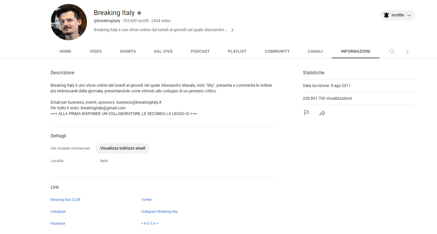Click the breakingitaly@gmail.com email text
Image resolution: width=437 pixels, height=234 pixels.
pos(103,108)
